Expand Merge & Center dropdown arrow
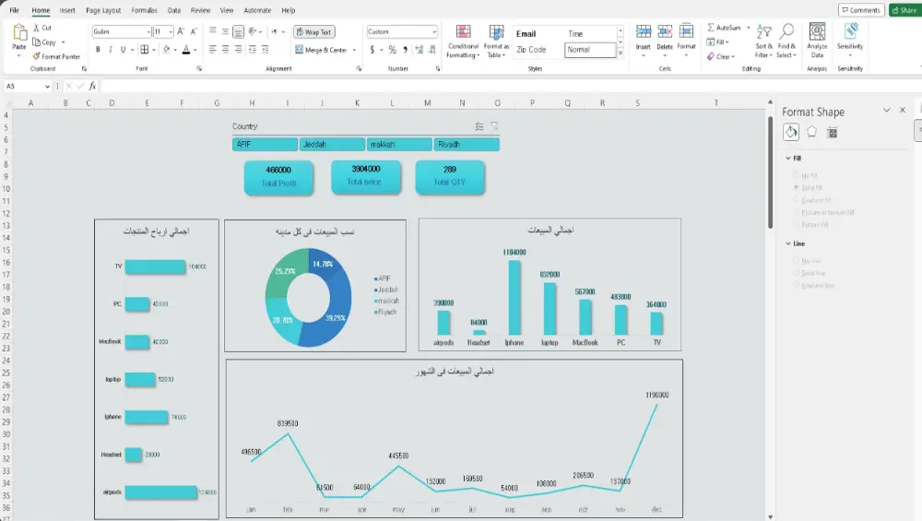This screenshot has height=521, width=922. click(354, 50)
